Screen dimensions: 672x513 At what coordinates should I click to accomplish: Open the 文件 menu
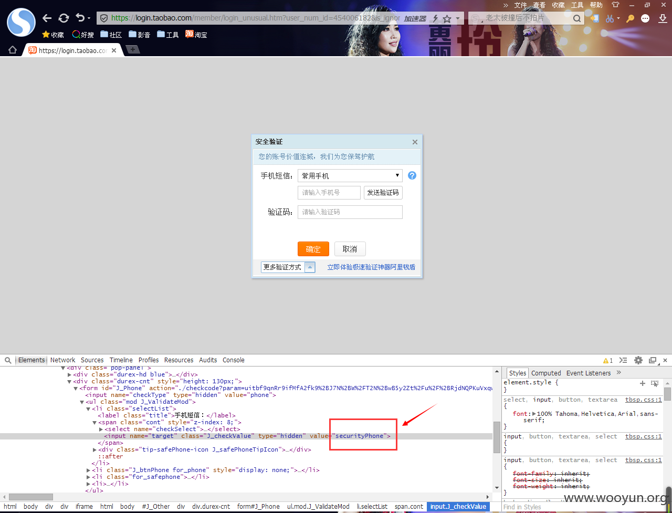[520, 5]
